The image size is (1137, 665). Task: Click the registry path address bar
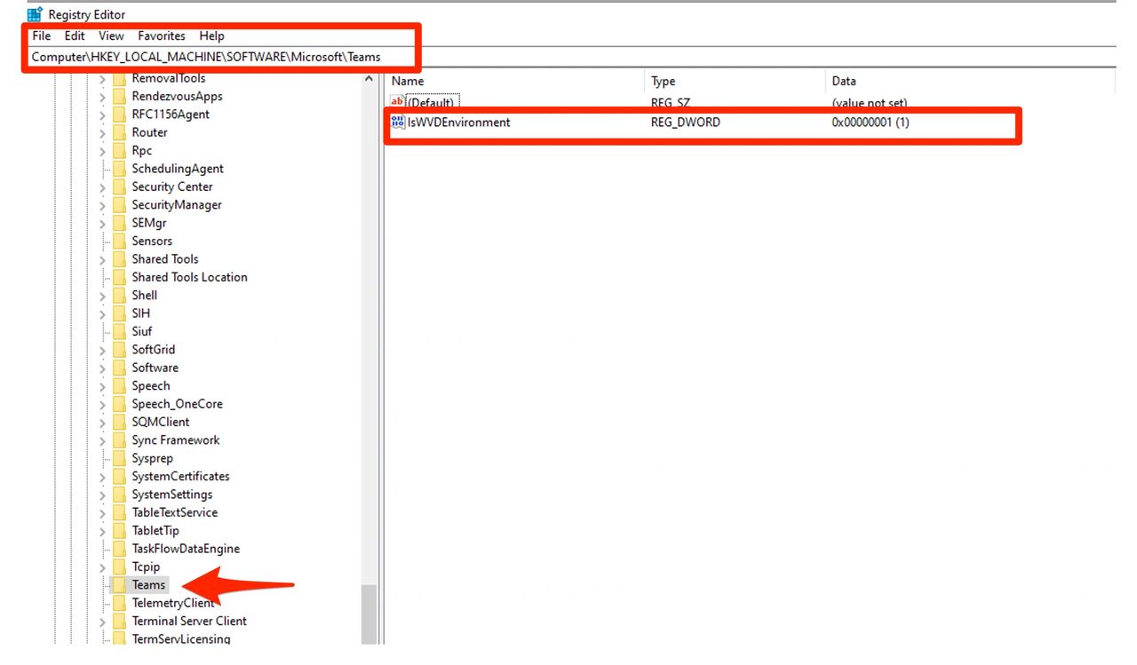click(206, 57)
